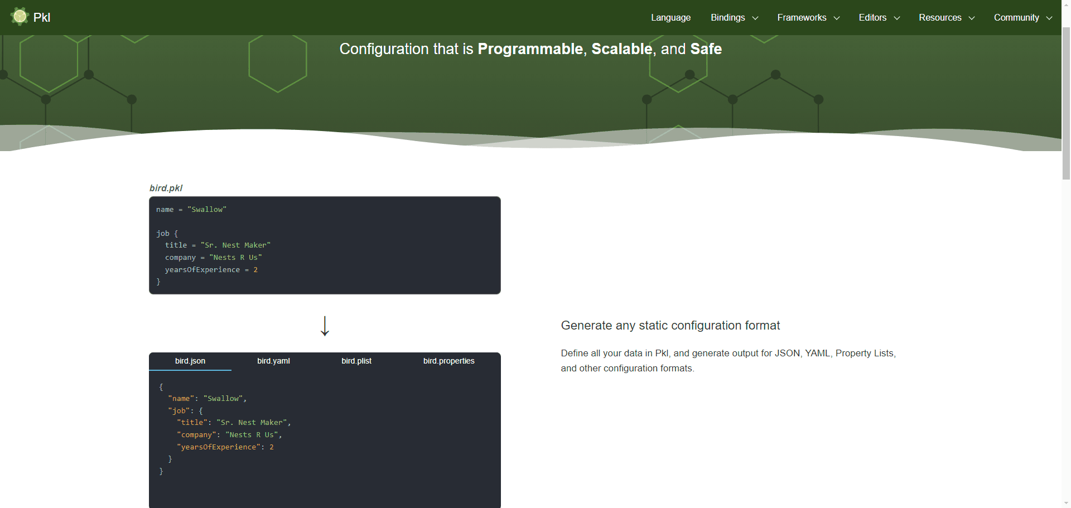Click the Pkl logo icon
This screenshot has width=1071, height=508.
click(x=20, y=17)
